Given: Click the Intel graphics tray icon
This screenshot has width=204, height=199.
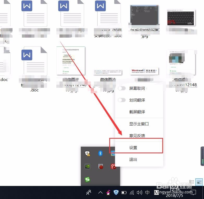Looking at the screenshot, I should coord(113,153).
